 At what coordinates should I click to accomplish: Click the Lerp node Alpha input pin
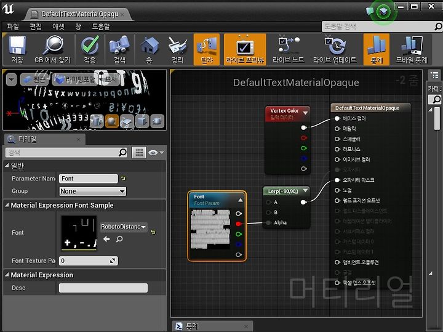268,223
